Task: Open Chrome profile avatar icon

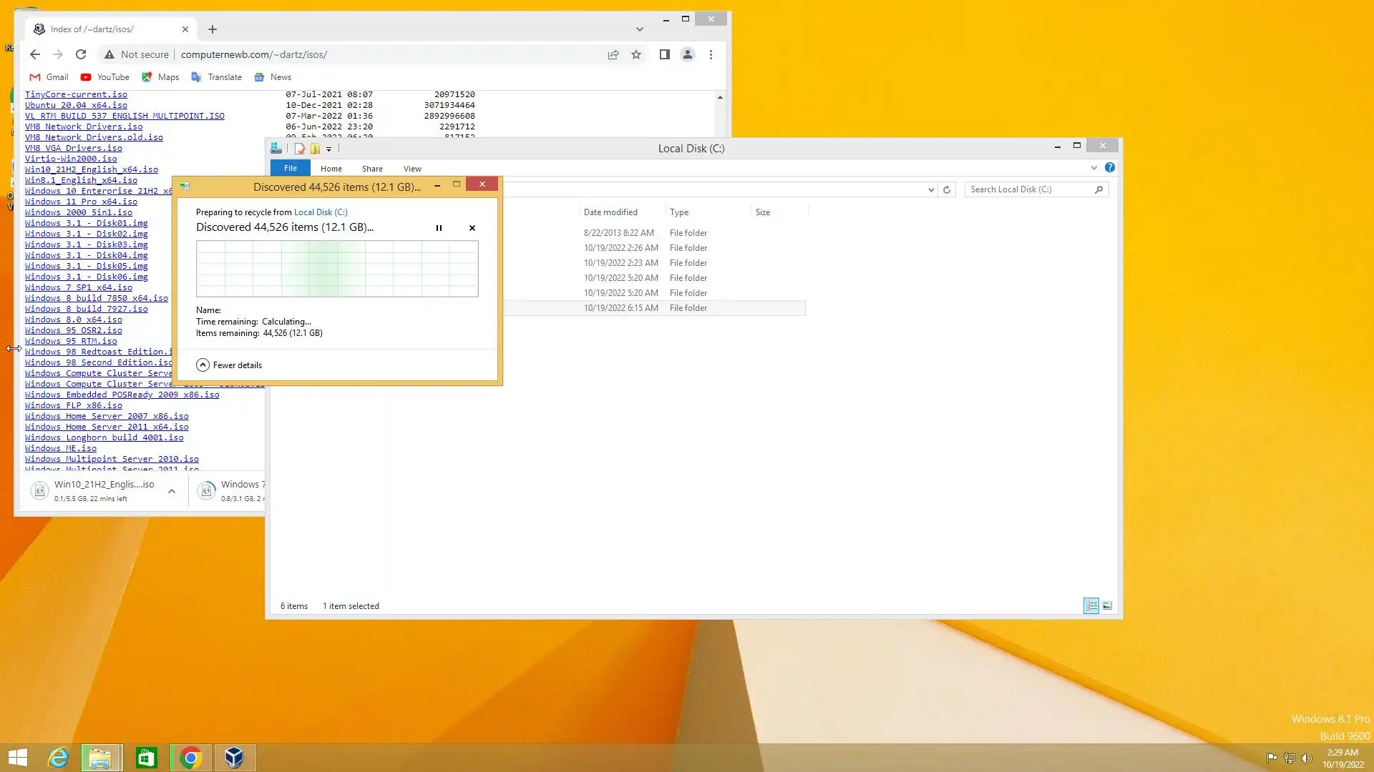Action: [687, 54]
